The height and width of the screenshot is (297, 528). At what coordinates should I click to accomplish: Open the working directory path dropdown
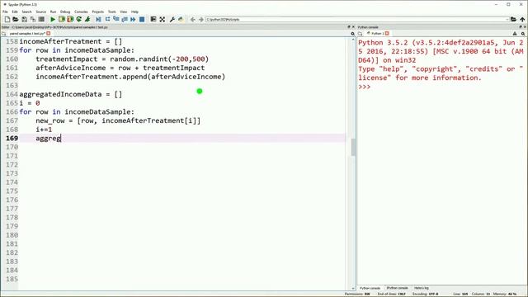507,20
